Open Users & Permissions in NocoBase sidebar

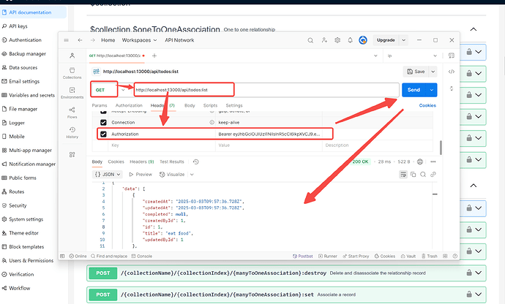click(31, 261)
